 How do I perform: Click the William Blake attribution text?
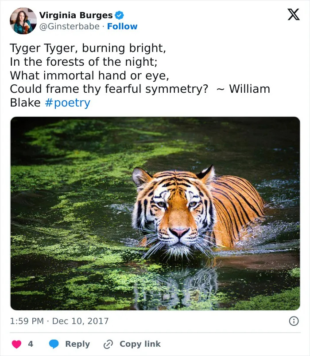249,89
